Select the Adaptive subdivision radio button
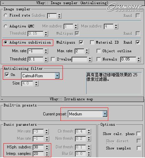145x158 pixels. [5, 42]
